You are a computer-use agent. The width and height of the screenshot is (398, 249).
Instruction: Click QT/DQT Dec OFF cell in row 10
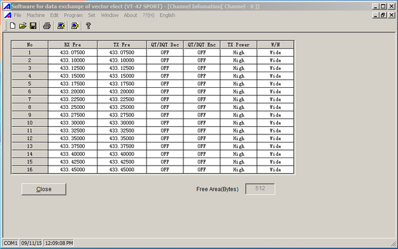(x=165, y=123)
